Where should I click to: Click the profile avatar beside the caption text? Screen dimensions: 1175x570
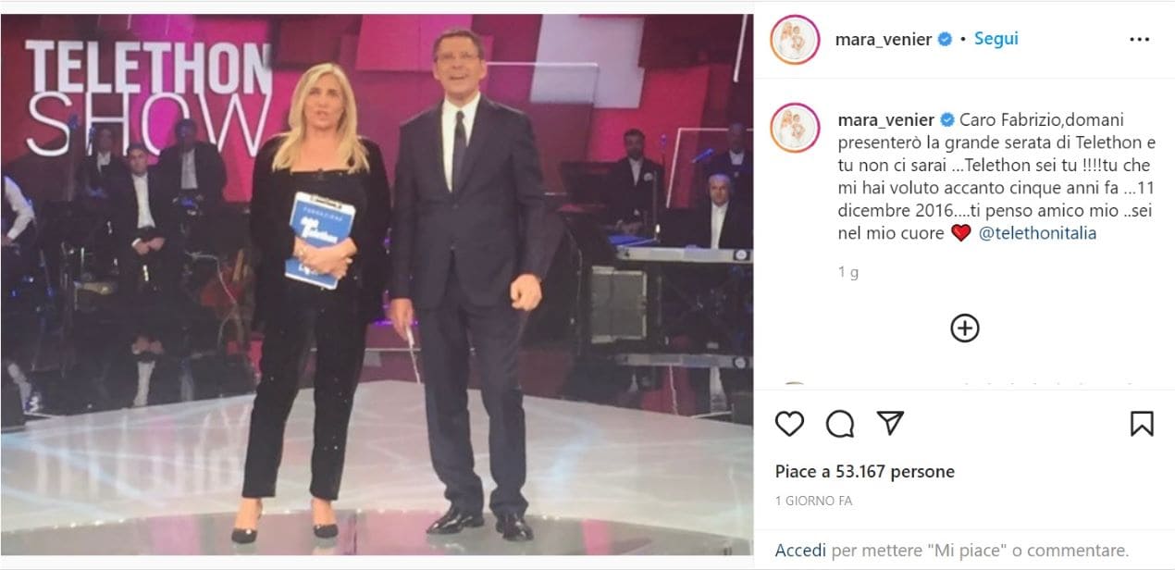[x=795, y=127]
